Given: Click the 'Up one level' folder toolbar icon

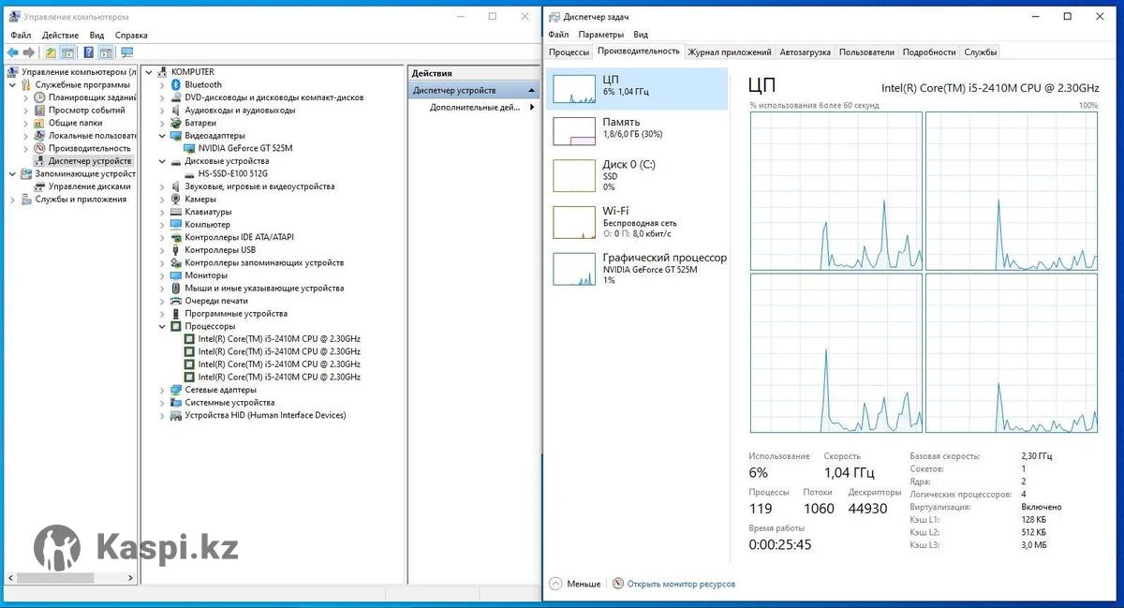Looking at the screenshot, I should click(x=51, y=52).
